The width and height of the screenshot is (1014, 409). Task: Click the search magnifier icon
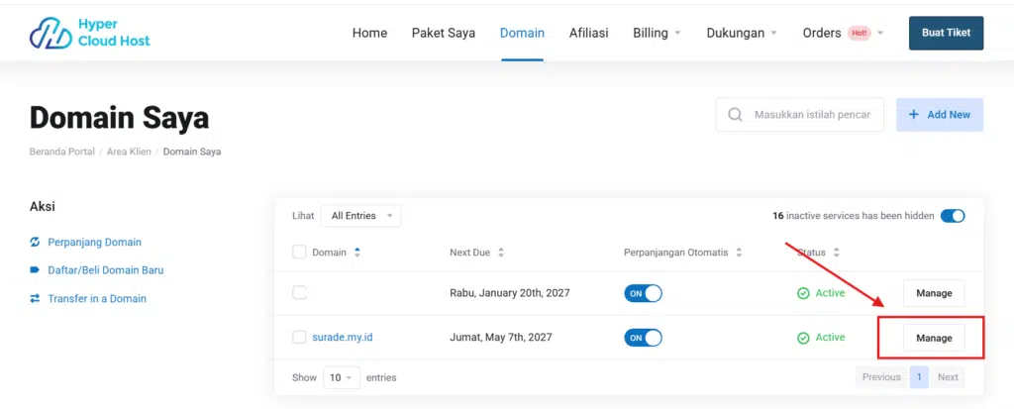click(736, 115)
